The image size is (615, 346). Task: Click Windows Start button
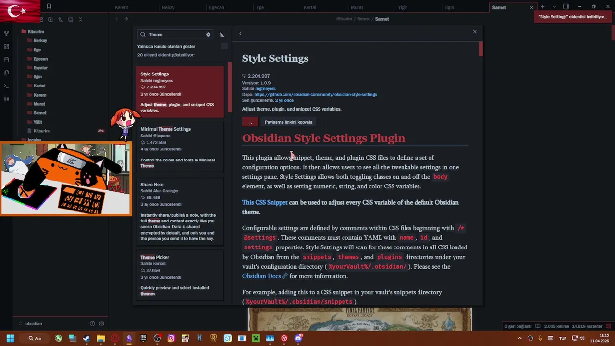coord(10,338)
